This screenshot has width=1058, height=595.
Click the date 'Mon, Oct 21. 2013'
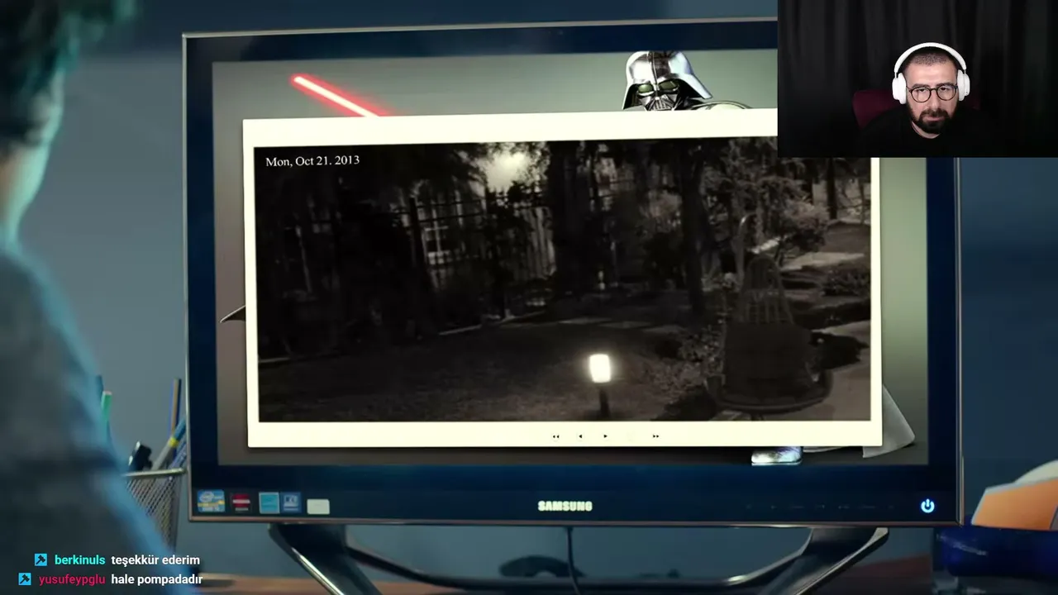point(312,161)
